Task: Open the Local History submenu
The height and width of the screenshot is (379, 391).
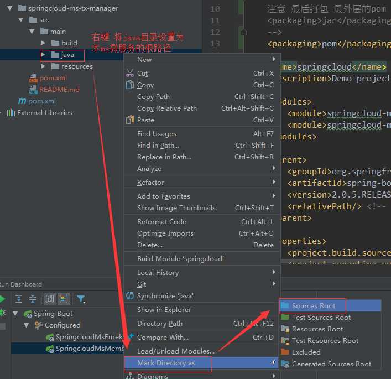Action: [202, 272]
